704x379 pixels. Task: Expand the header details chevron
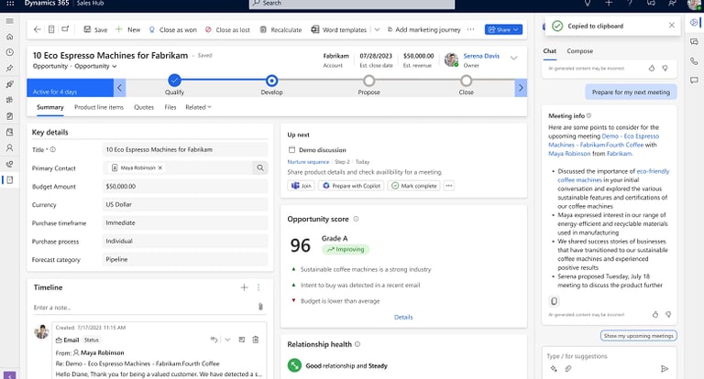[x=513, y=58]
